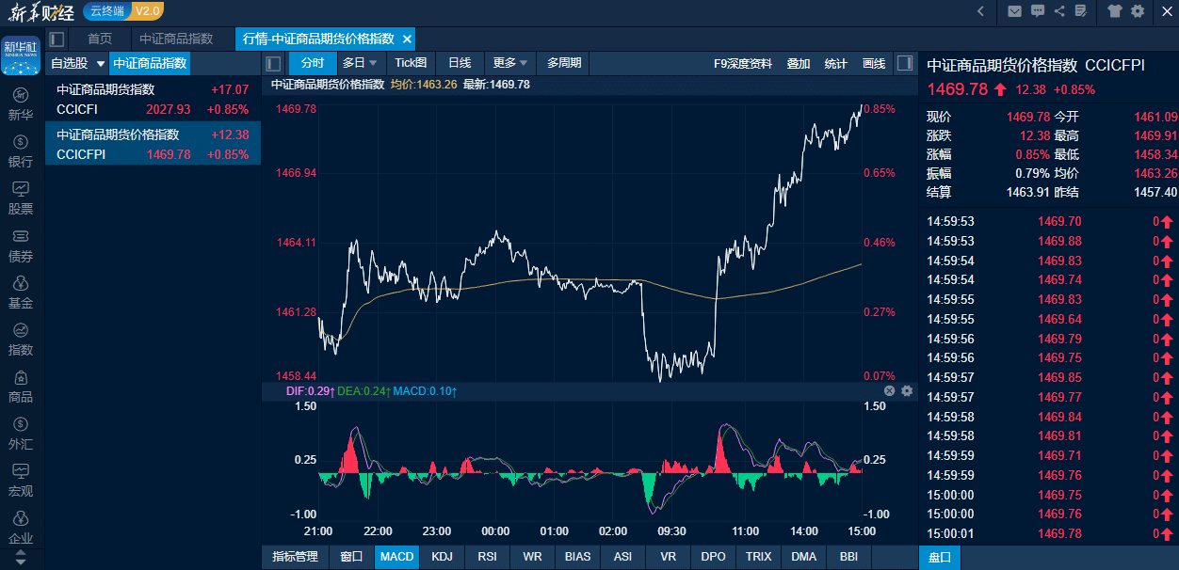Click the share icon in title bar
Screen dimensions: 1179x570
1059,11
